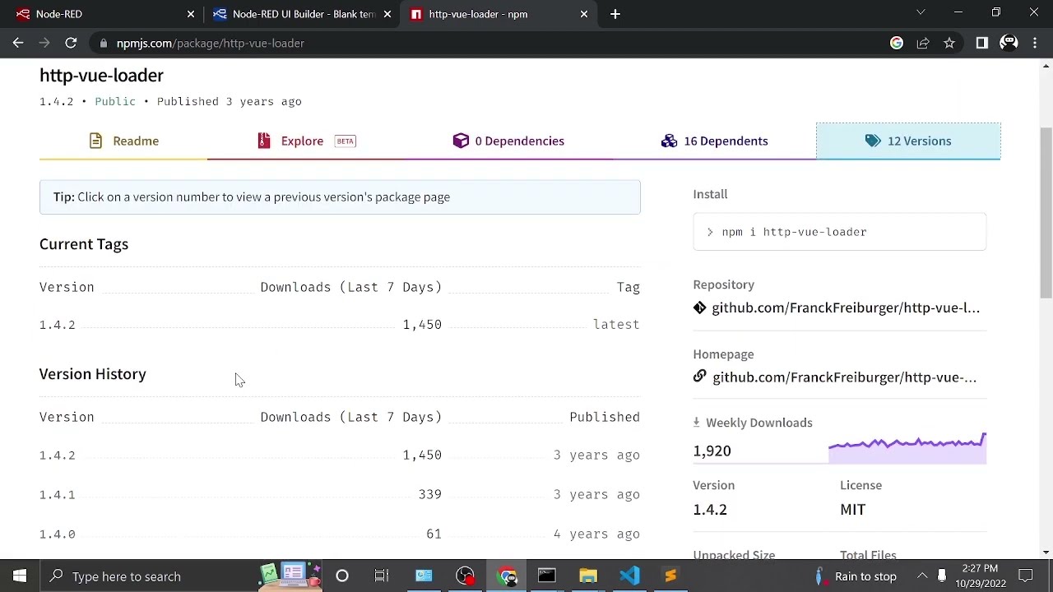Image resolution: width=1053 pixels, height=592 pixels.
Task: Click the page vertical scrollbar
Action: [1046, 214]
